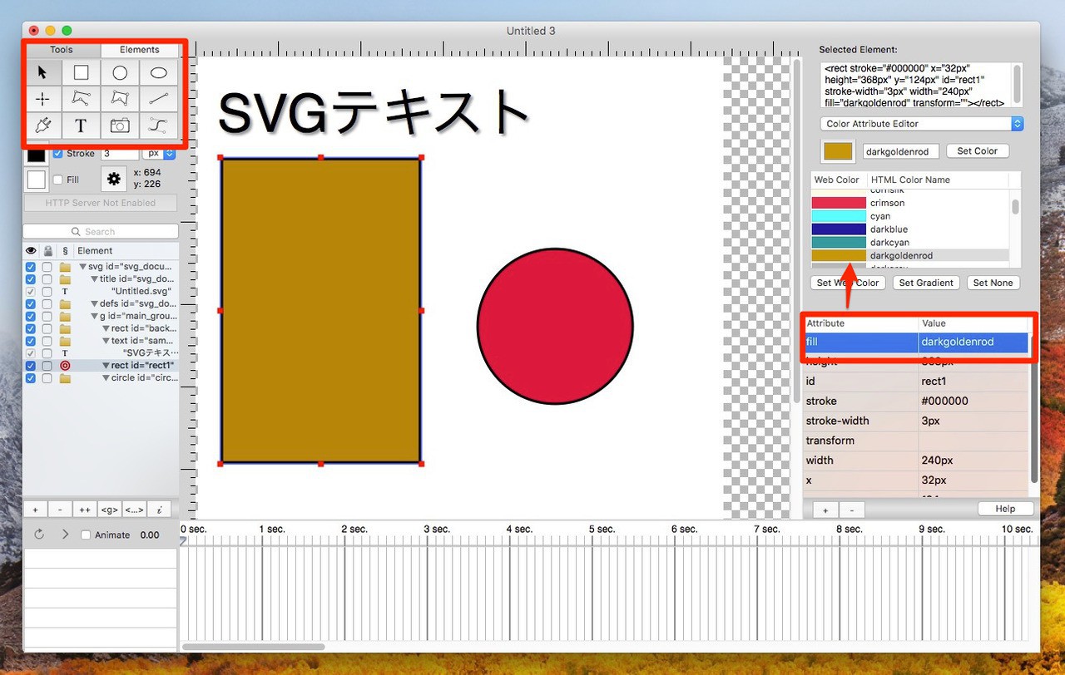Hide the circle element
This screenshot has width=1065, height=675.
tap(31, 378)
